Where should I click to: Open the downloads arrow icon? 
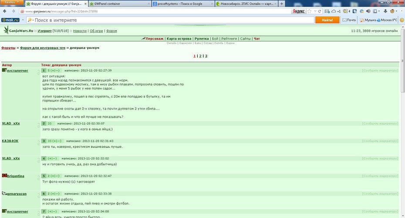385,11
